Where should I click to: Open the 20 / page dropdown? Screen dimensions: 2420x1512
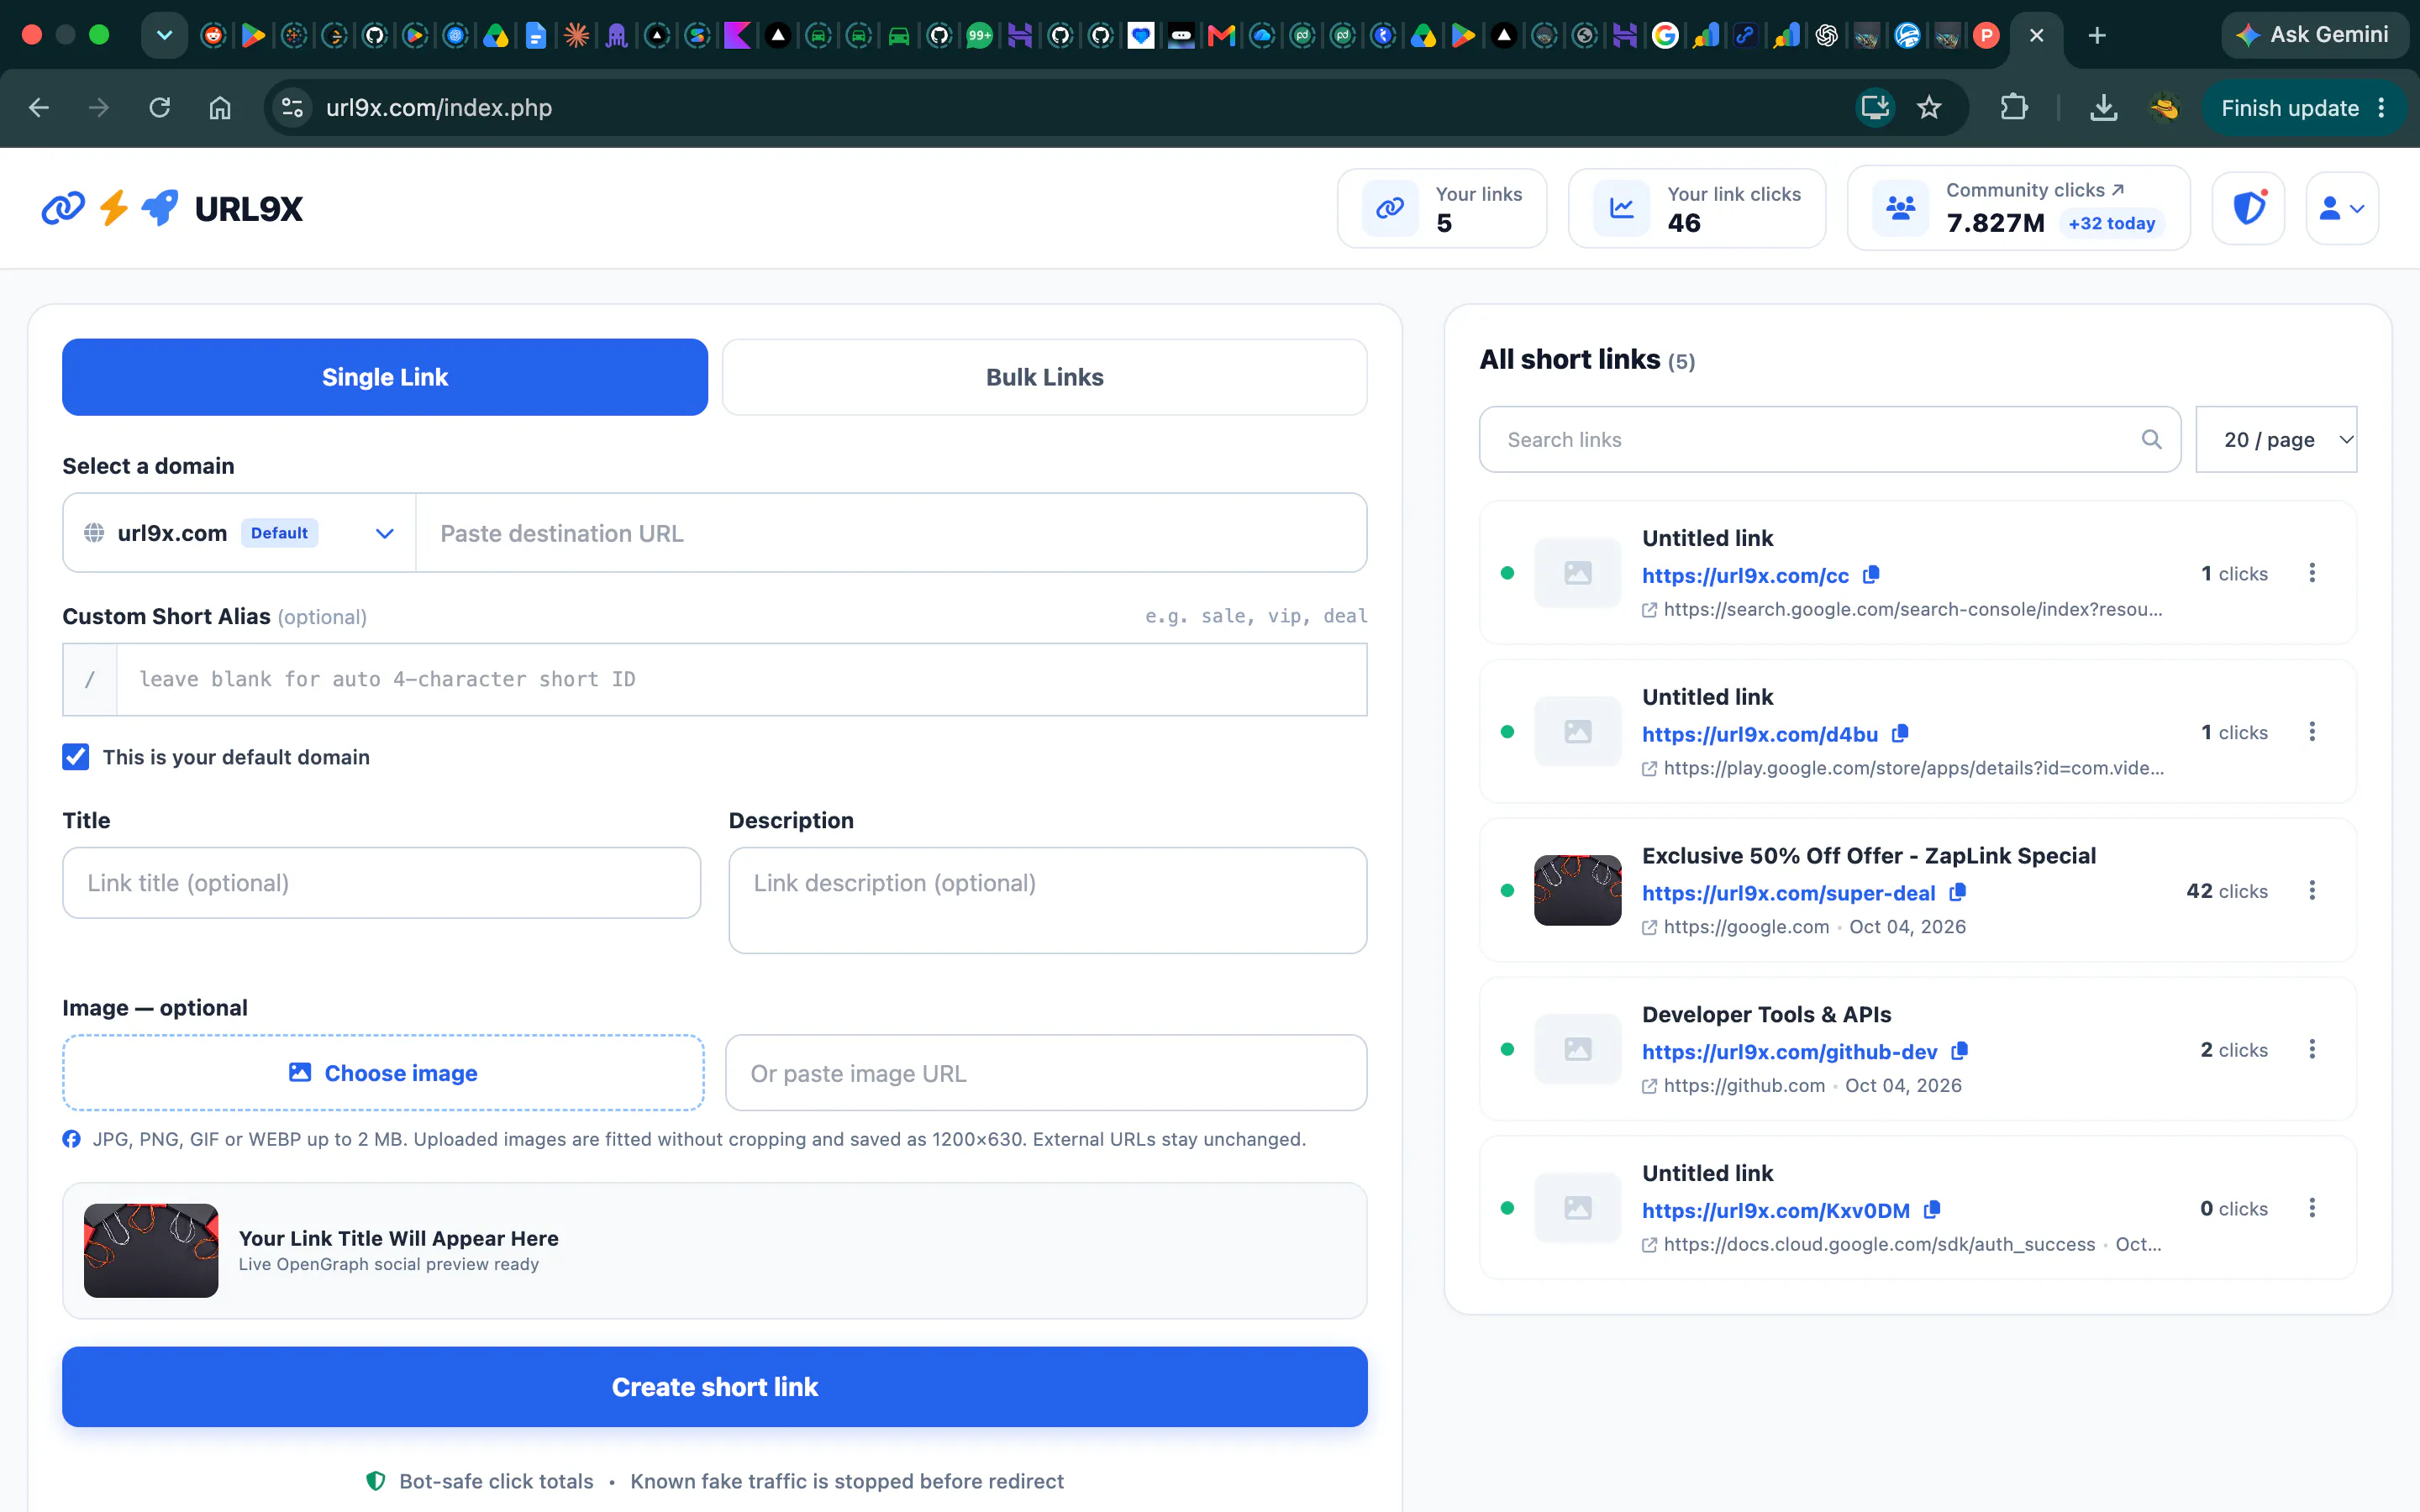(x=2276, y=439)
